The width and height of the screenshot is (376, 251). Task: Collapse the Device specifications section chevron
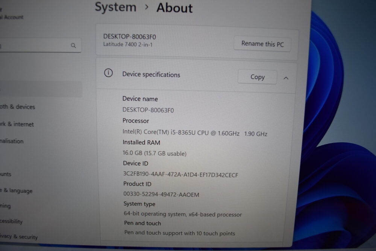tap(286, 78)
